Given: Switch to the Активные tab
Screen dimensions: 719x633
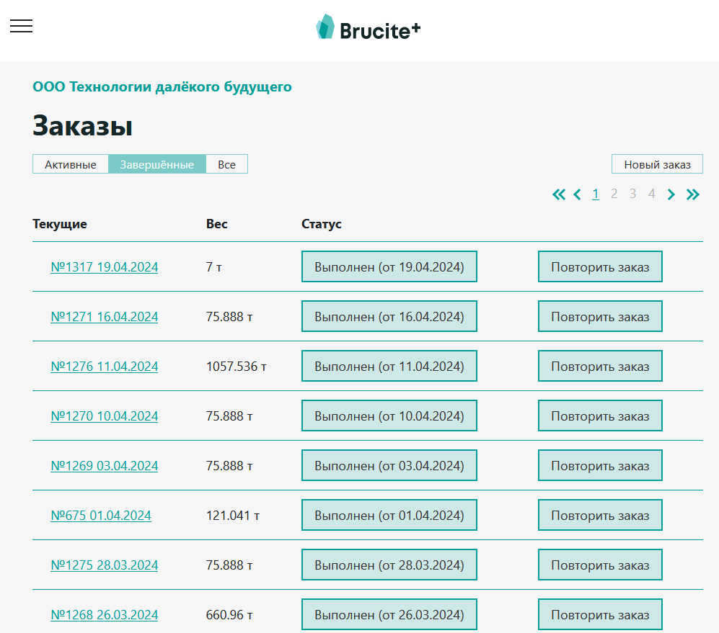Looking at the screenshot, I should tap(70, 164).
